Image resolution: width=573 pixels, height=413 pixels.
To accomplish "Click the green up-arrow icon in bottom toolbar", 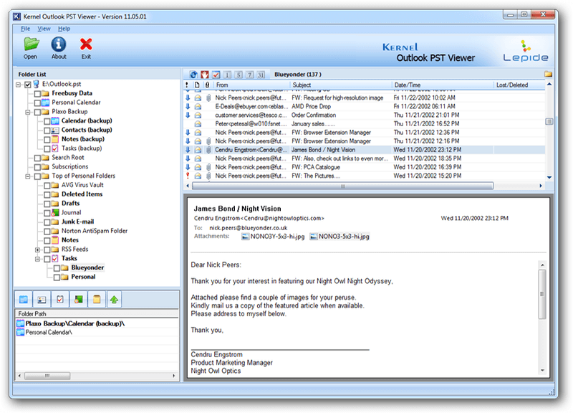I will pos(114,299).
